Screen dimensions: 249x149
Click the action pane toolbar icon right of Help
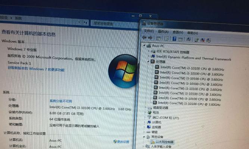180,39
